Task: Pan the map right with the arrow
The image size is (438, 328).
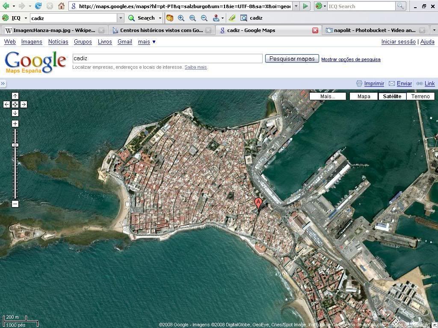Action: click(x=24, y=105)
